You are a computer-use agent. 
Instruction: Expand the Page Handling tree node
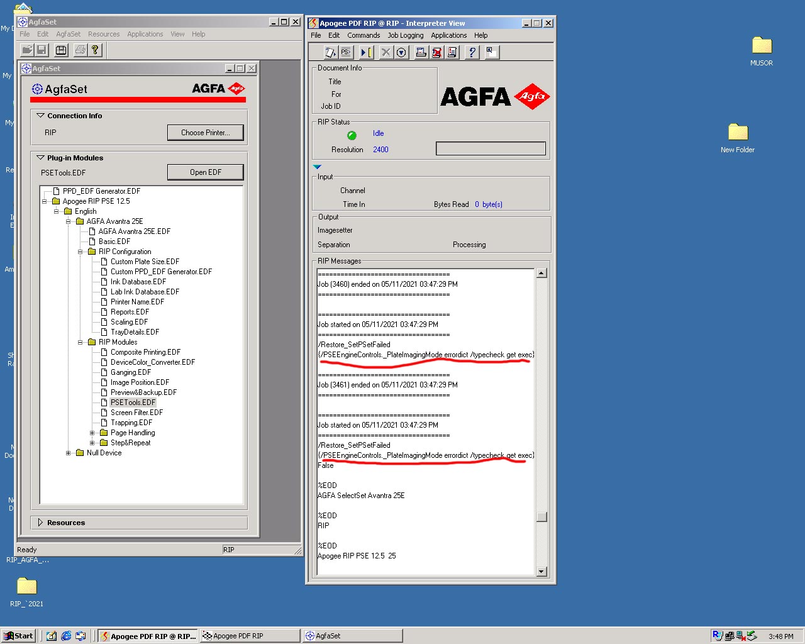point(92,433)
